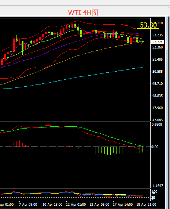Click the 50.585 price axis label

(158, 72)
